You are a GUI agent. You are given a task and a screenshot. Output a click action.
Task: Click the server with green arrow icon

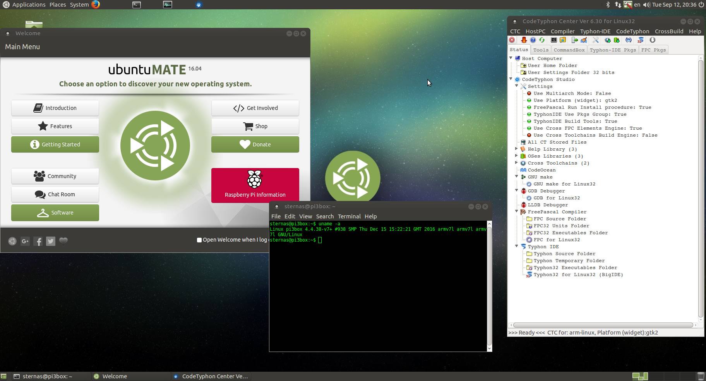(x=575, y=40)
